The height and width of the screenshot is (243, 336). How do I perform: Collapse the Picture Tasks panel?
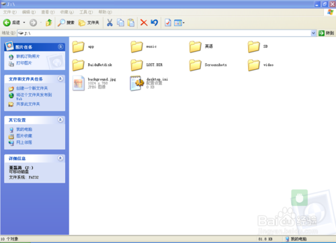(60, 47)
